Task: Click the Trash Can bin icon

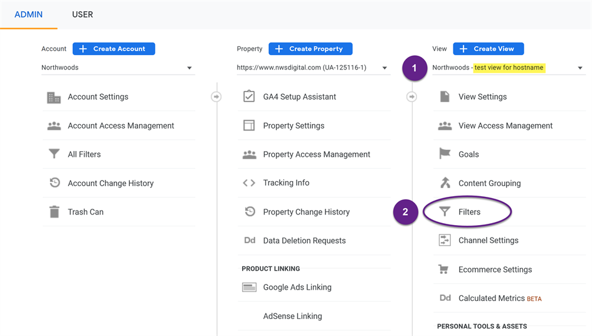Action: click(55, 212)
